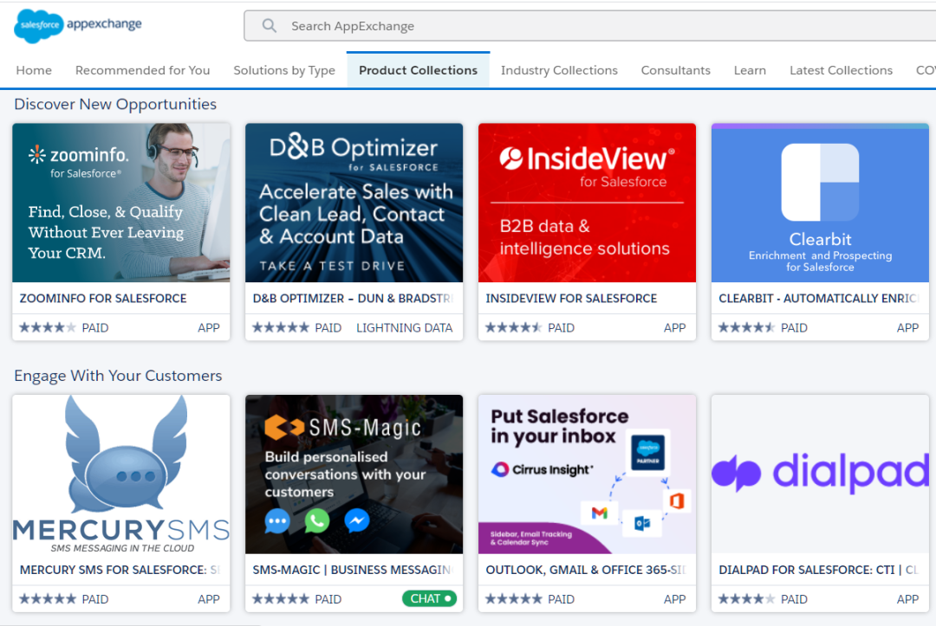Open the SMS-Magic banner image
The image size is (936, 626).
(x=354, y=474)
